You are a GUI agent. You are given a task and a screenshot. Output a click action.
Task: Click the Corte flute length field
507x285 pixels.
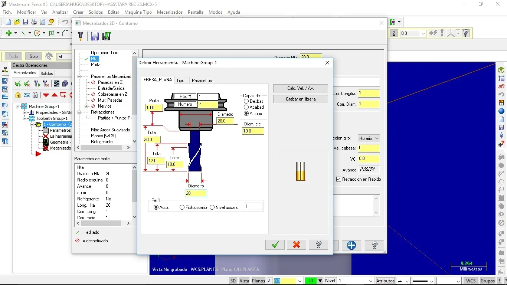pyautogui.click(x=175, y=164)
